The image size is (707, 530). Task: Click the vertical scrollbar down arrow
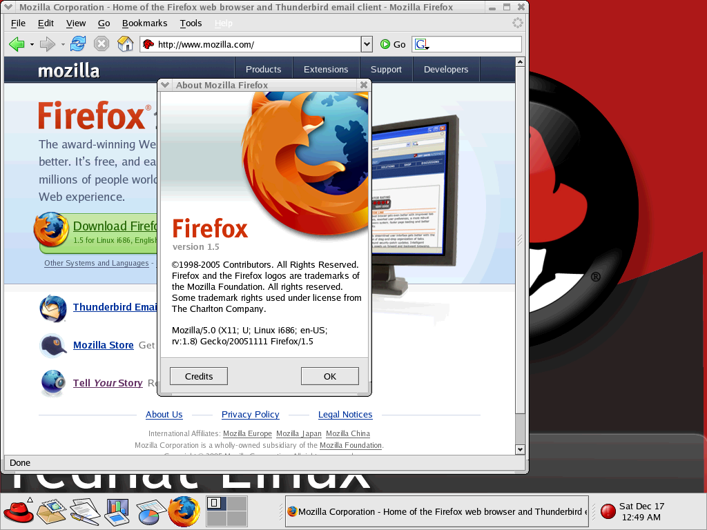tap(519, 449)
